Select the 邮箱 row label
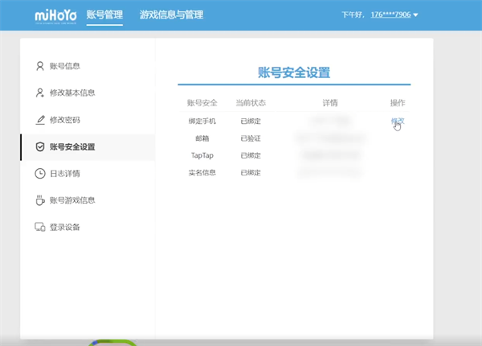 coord(202,138)
